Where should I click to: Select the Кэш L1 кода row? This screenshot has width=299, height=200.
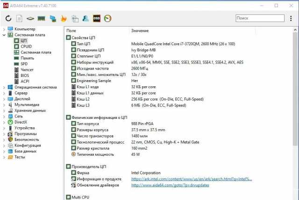pyautogui.click(x=114, y=87)
